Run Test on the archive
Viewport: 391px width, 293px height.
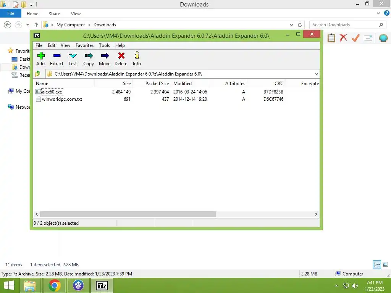point(73,59)
